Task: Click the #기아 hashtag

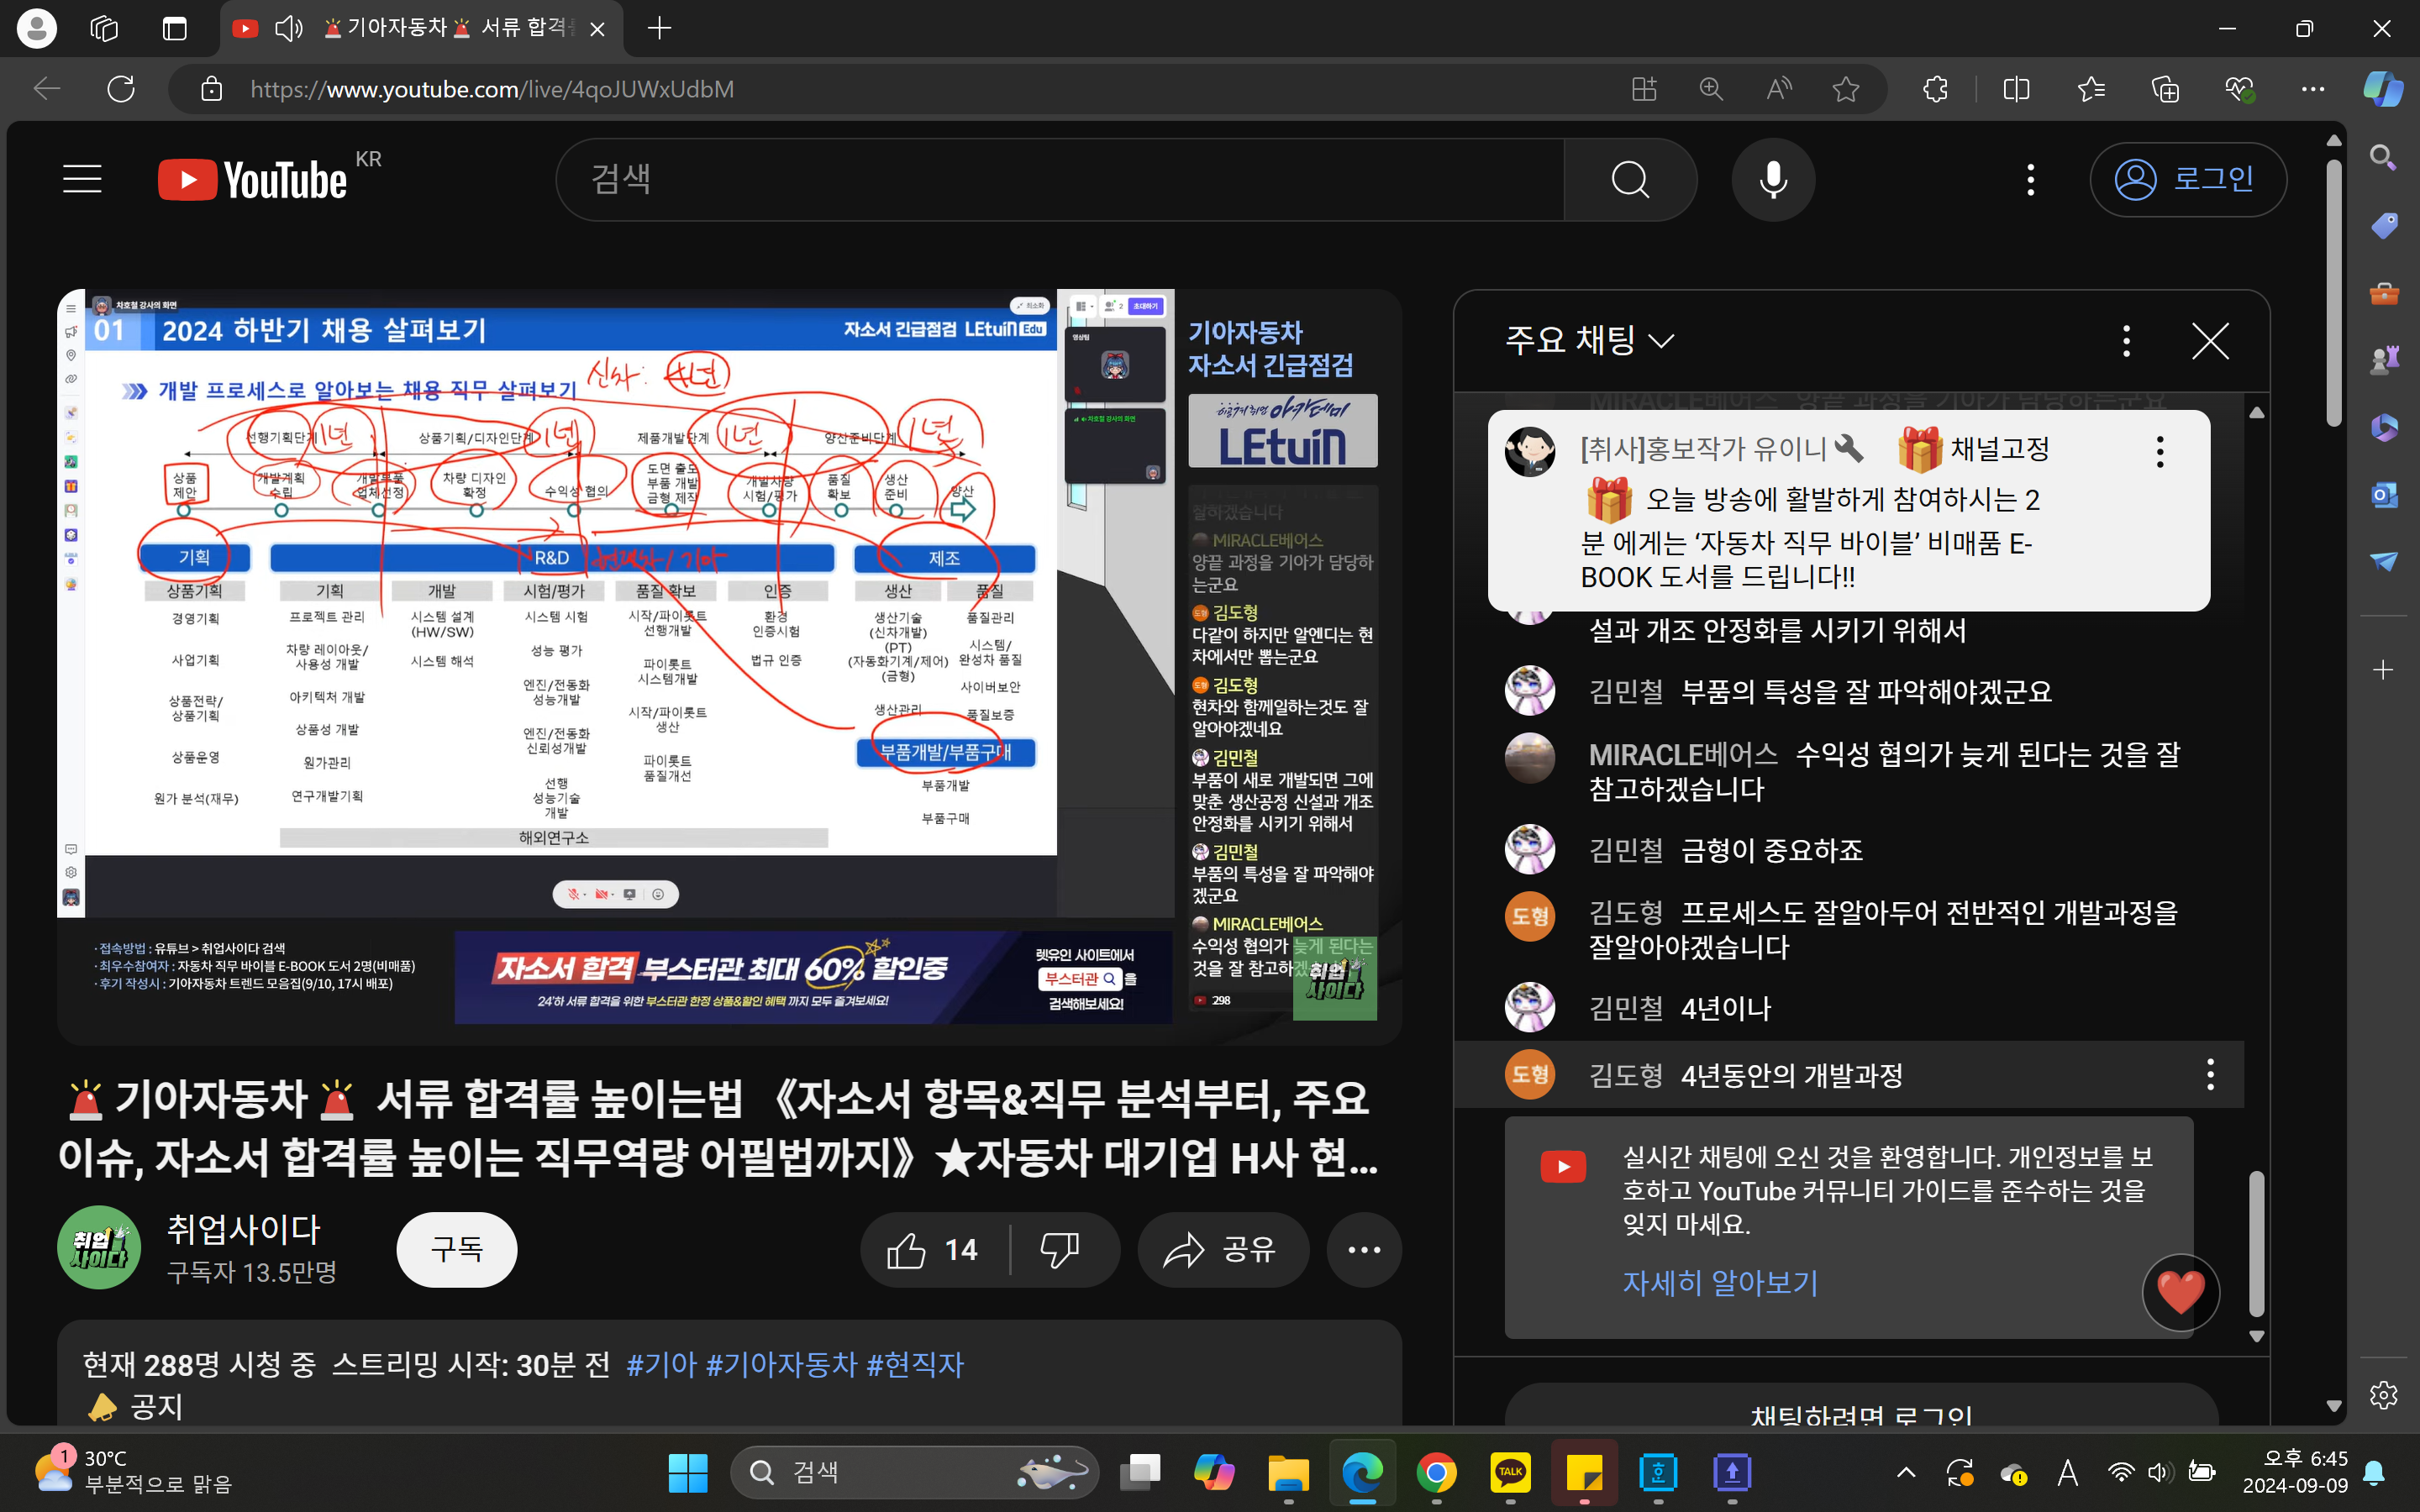Action: 661,1365
